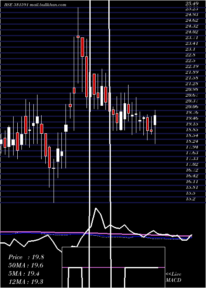Click the 17.63 axis value

coord(192,153)
